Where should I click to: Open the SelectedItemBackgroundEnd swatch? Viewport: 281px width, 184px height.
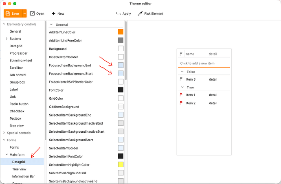121,115
